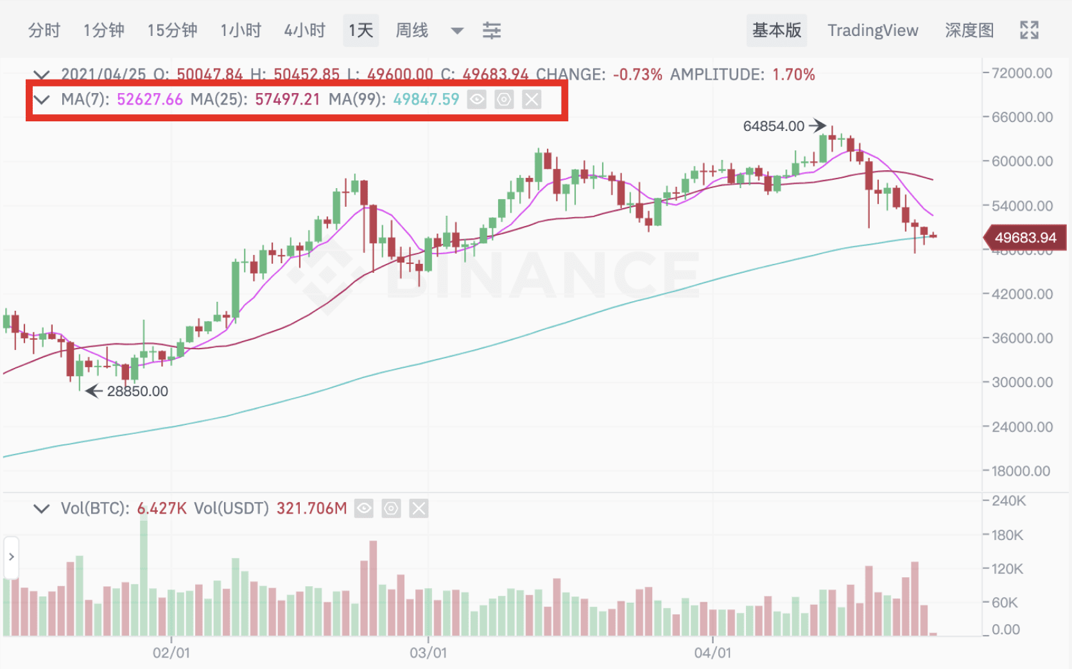Toggle MA indicator visibility eye icon
Viewport: 1072px width, 669px height.
(x=477, y=100)
